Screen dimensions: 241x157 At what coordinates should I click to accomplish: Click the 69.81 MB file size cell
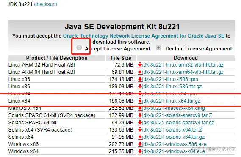tap(122, 72)
